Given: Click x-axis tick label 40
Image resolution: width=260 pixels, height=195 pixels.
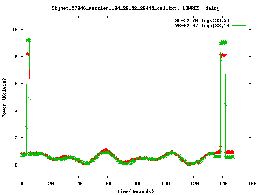Looking at the screenshot, I should (80, 184).
